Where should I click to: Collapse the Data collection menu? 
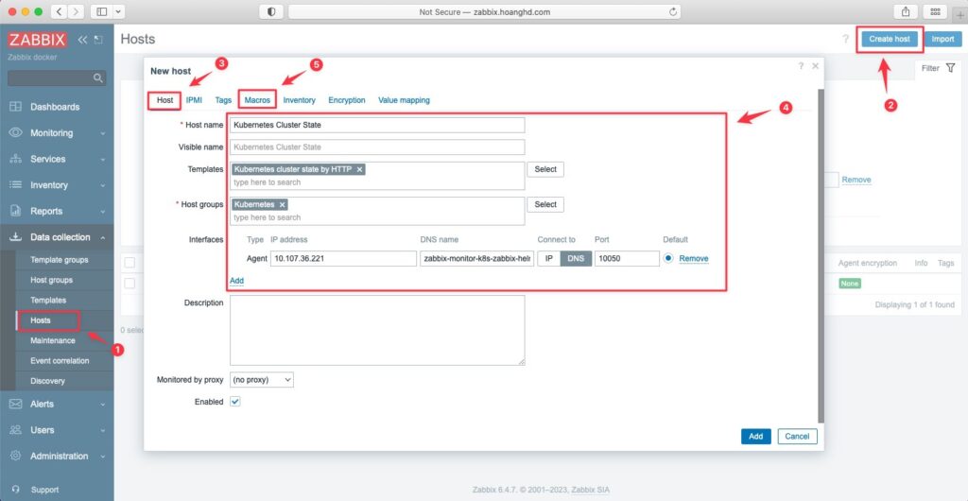[x=102, y=237]
